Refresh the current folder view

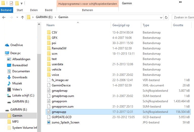click(x=166, y=18)
